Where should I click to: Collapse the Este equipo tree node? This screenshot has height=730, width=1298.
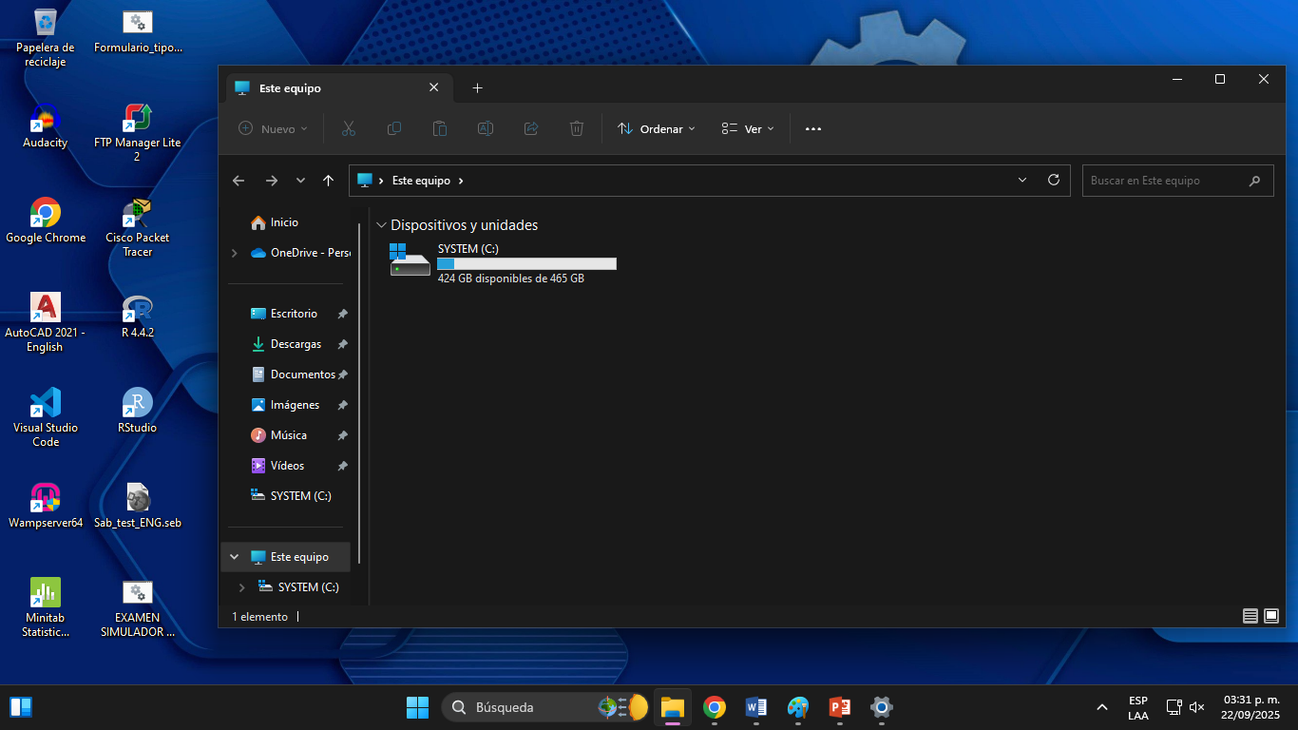tap(234, 557)
